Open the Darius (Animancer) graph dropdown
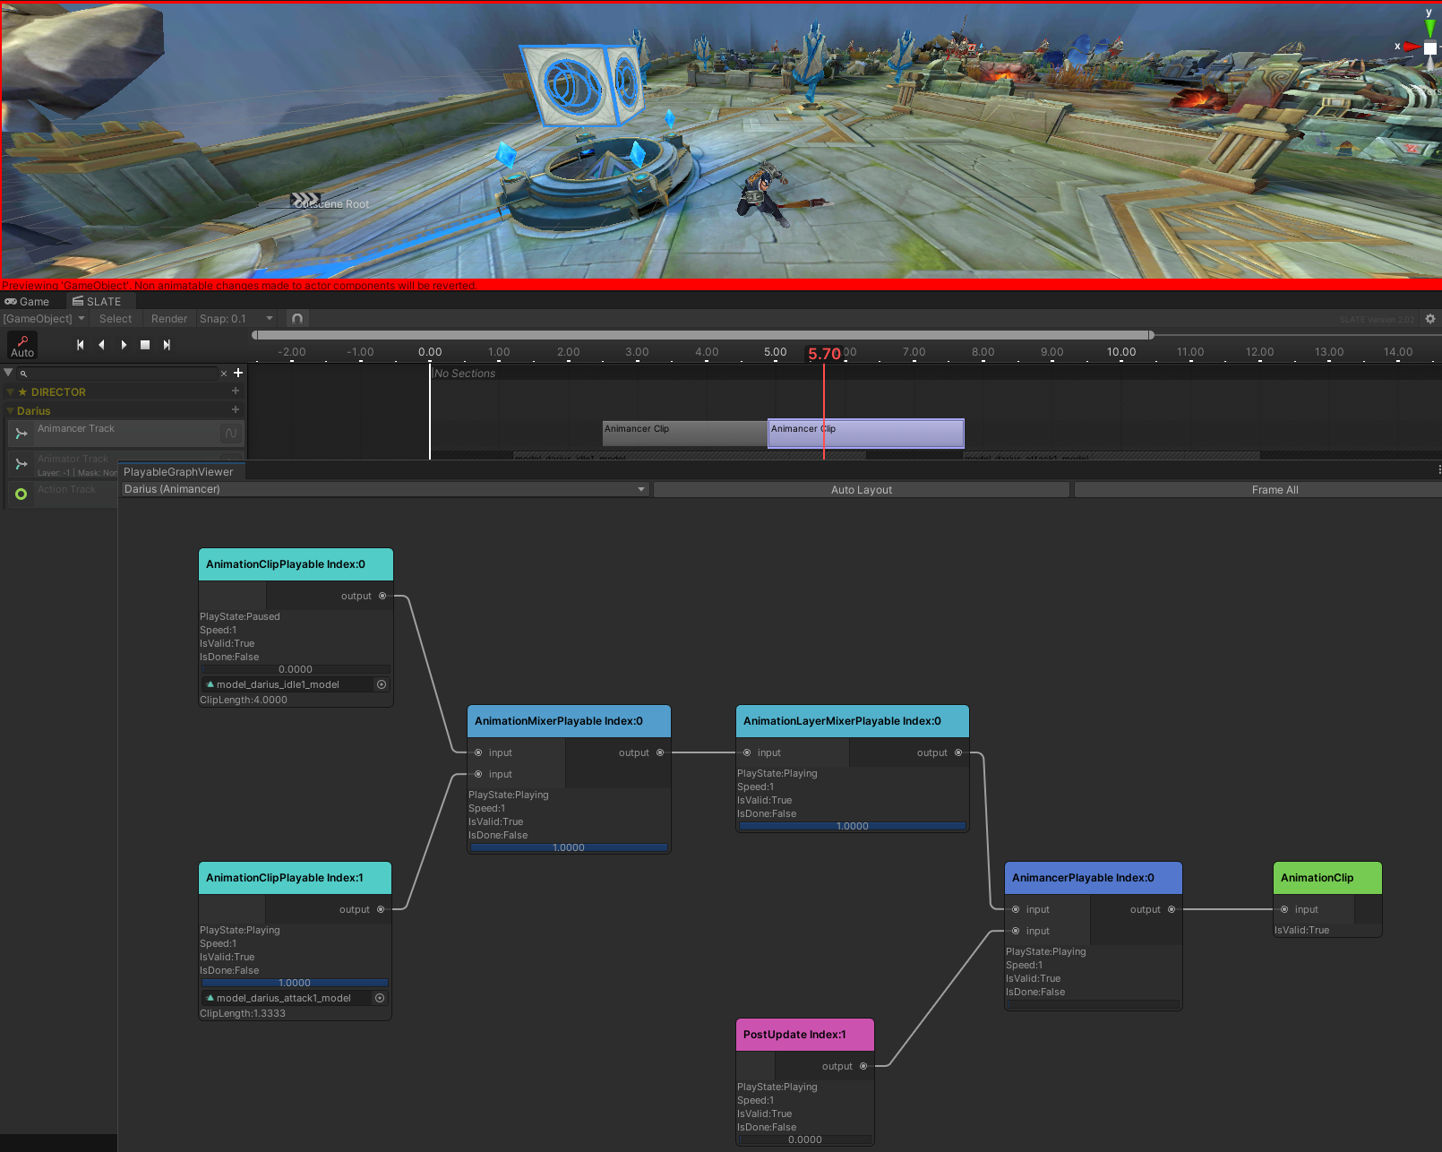Screen dimensions: 1442x1152 tap(384, 489)
